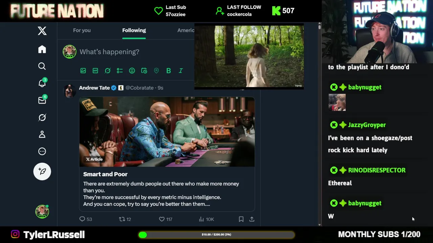Select the Following tab
Viewport: 433px width, 243px height.
click(x=134, y=30)
